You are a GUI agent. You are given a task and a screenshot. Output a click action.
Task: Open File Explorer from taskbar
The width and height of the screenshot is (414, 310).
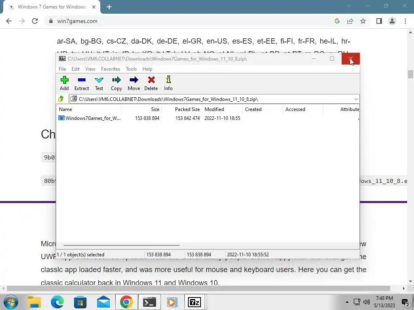click(x=34, y=302)
